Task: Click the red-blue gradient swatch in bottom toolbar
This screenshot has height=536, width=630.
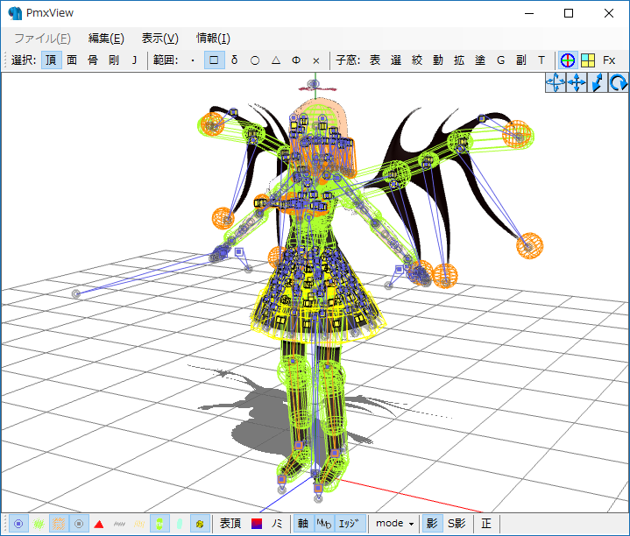Action: click(x=257, y=524)
